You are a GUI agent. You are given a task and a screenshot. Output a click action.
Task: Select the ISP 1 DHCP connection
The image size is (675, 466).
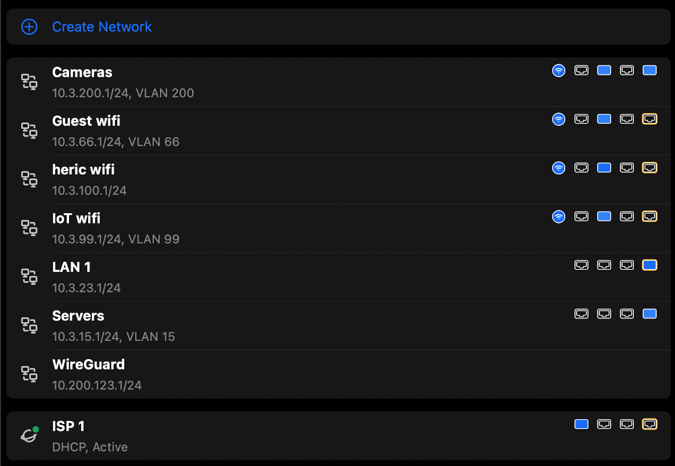pyautogui.click(x=69, y=426)
